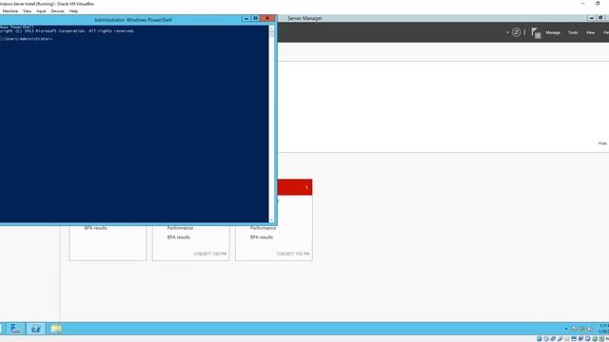Open the Manage menu in Server Manager
The width and height of the screenshot is (609, 342).
tap(553, 32)
